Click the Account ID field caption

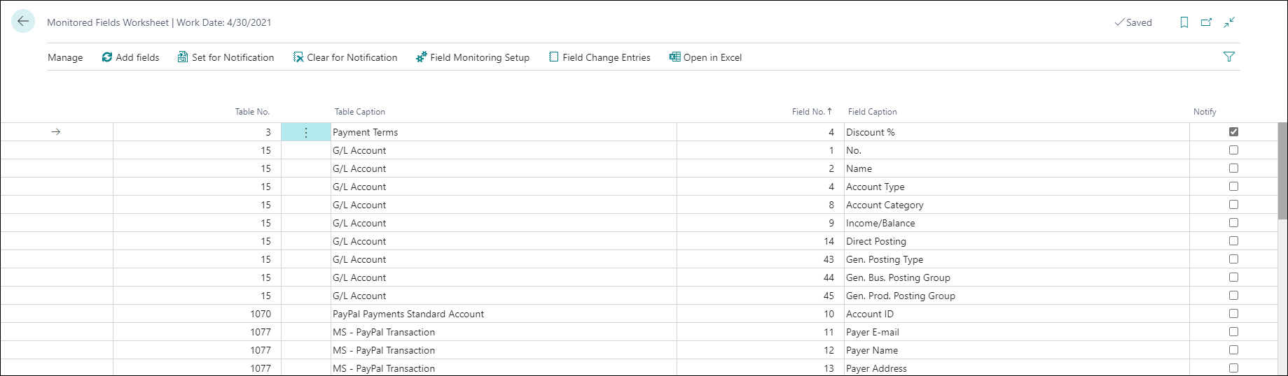coord(1017,314)
